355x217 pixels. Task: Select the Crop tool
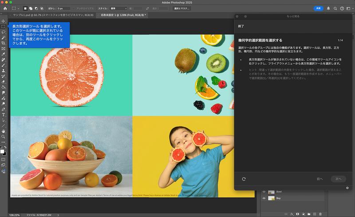click(4, 43)
